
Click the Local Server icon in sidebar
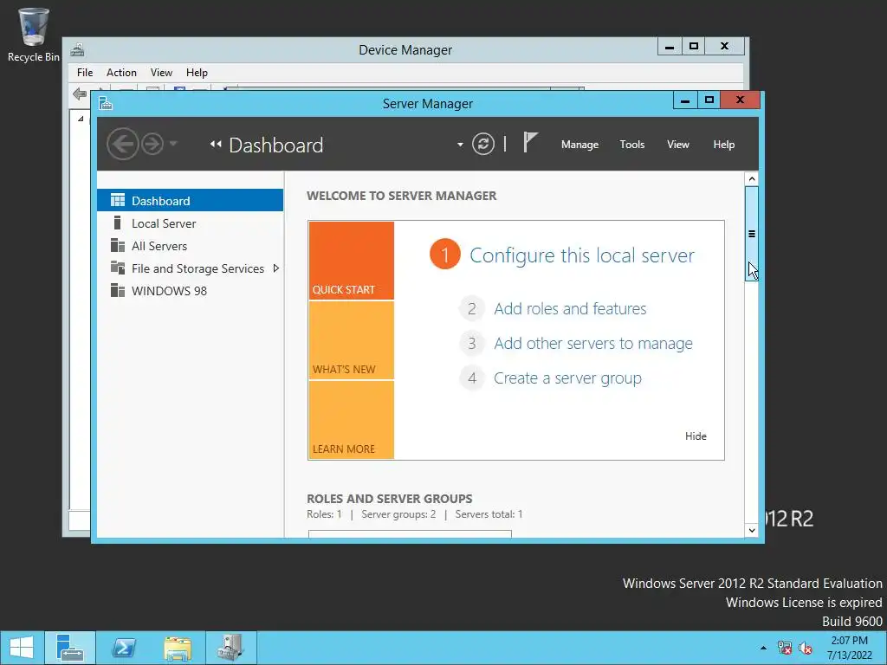point(117,223)
